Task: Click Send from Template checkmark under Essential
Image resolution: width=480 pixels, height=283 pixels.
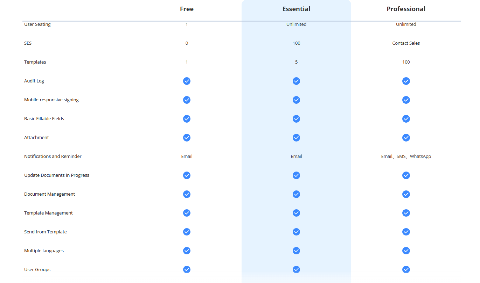Action: pos(296,232)
